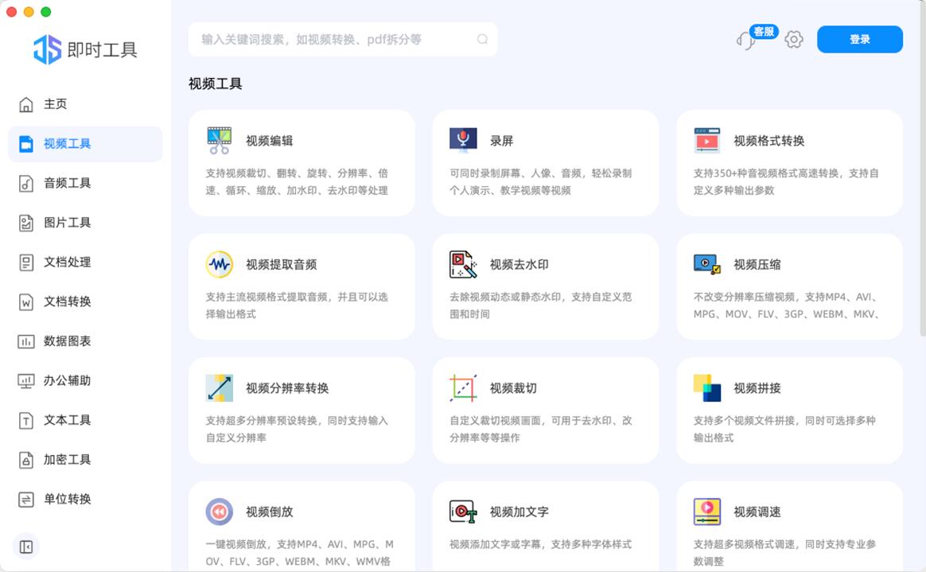Click the 视频去水印 icon
The image size is (926, 572).
click(463, 264)
